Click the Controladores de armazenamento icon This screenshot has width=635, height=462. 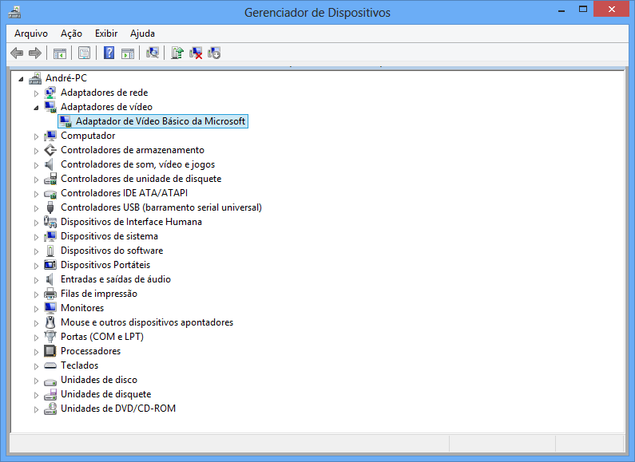pos(50,150)
